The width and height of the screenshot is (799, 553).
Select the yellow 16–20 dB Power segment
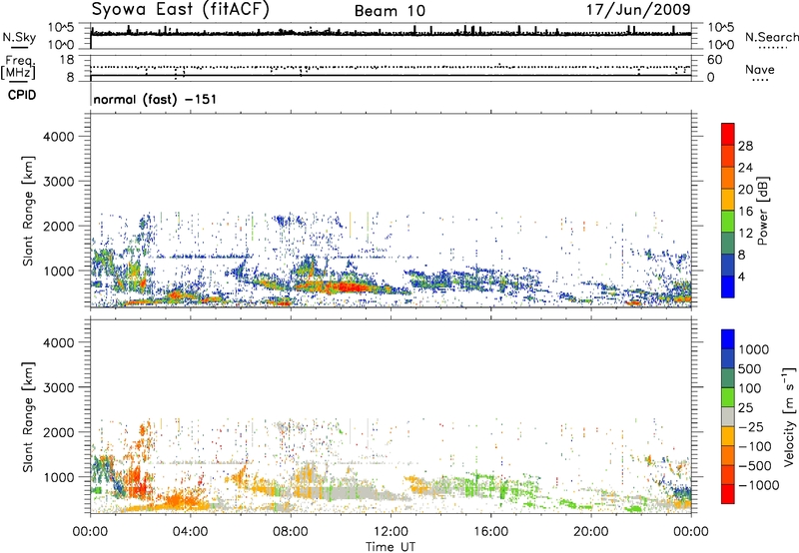(728, 199)
